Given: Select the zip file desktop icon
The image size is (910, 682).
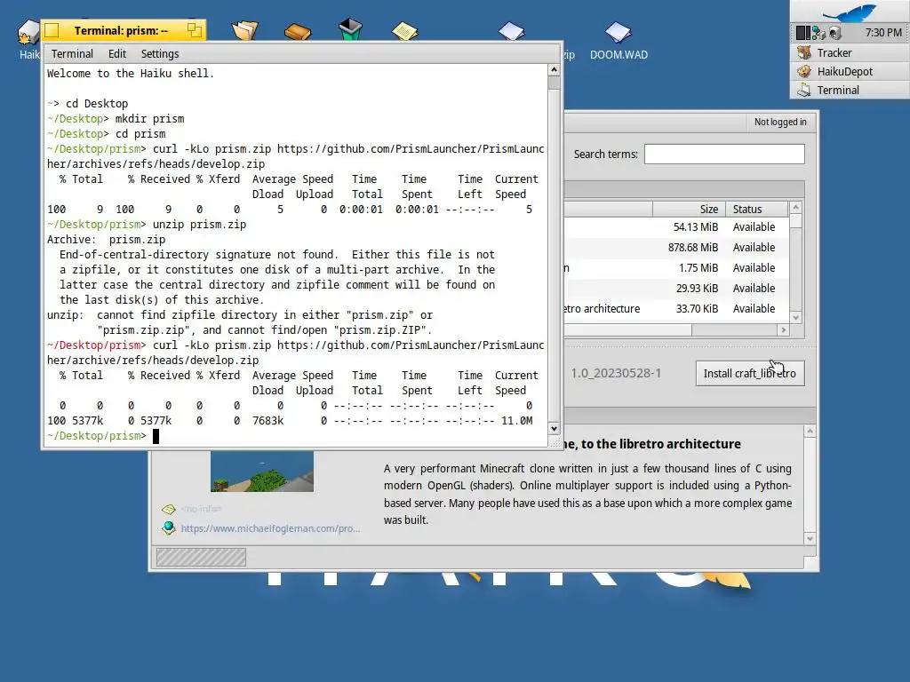Looking at the screenshot, I should tap(511, 31).
